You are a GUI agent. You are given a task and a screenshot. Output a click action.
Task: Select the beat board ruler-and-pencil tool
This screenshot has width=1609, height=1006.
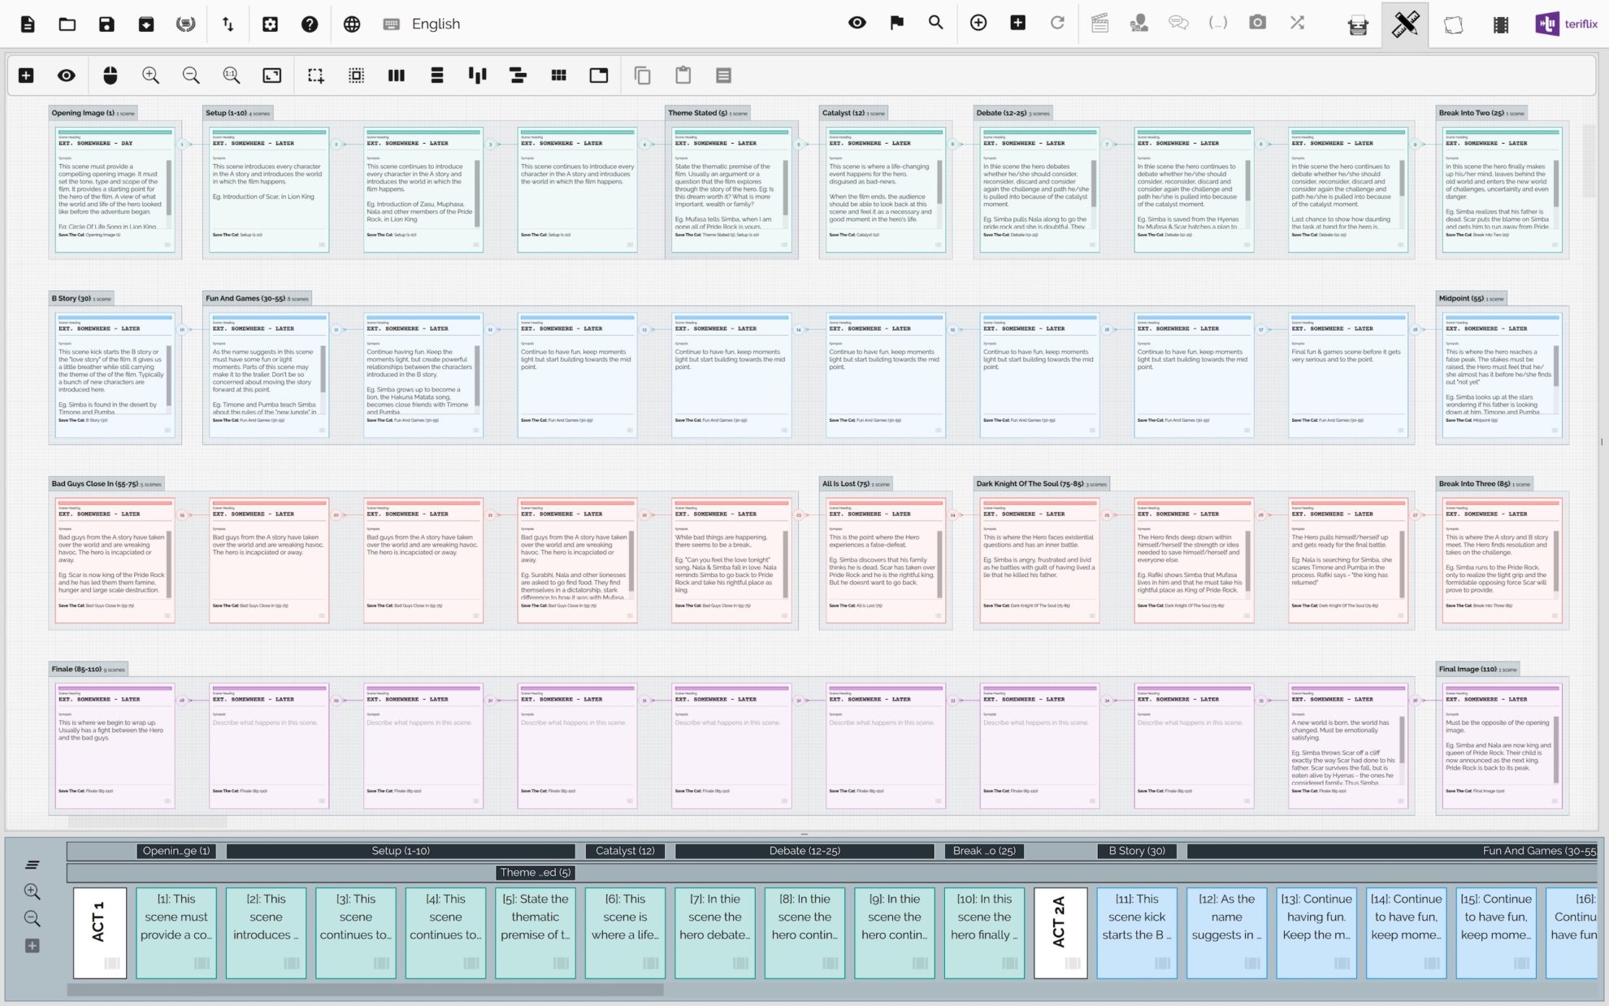click(x=1404, y=24)
